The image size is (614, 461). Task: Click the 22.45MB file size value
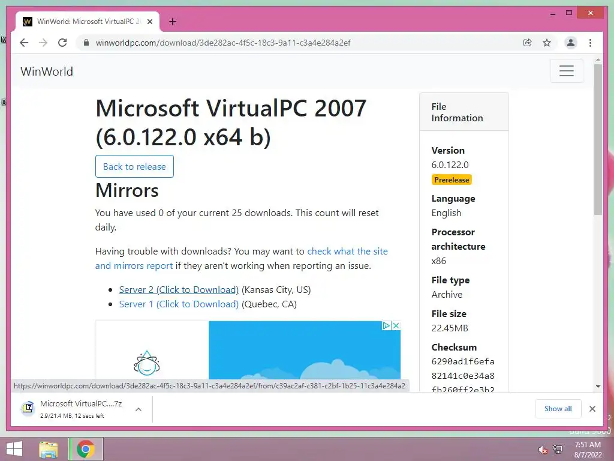(450, 328)
